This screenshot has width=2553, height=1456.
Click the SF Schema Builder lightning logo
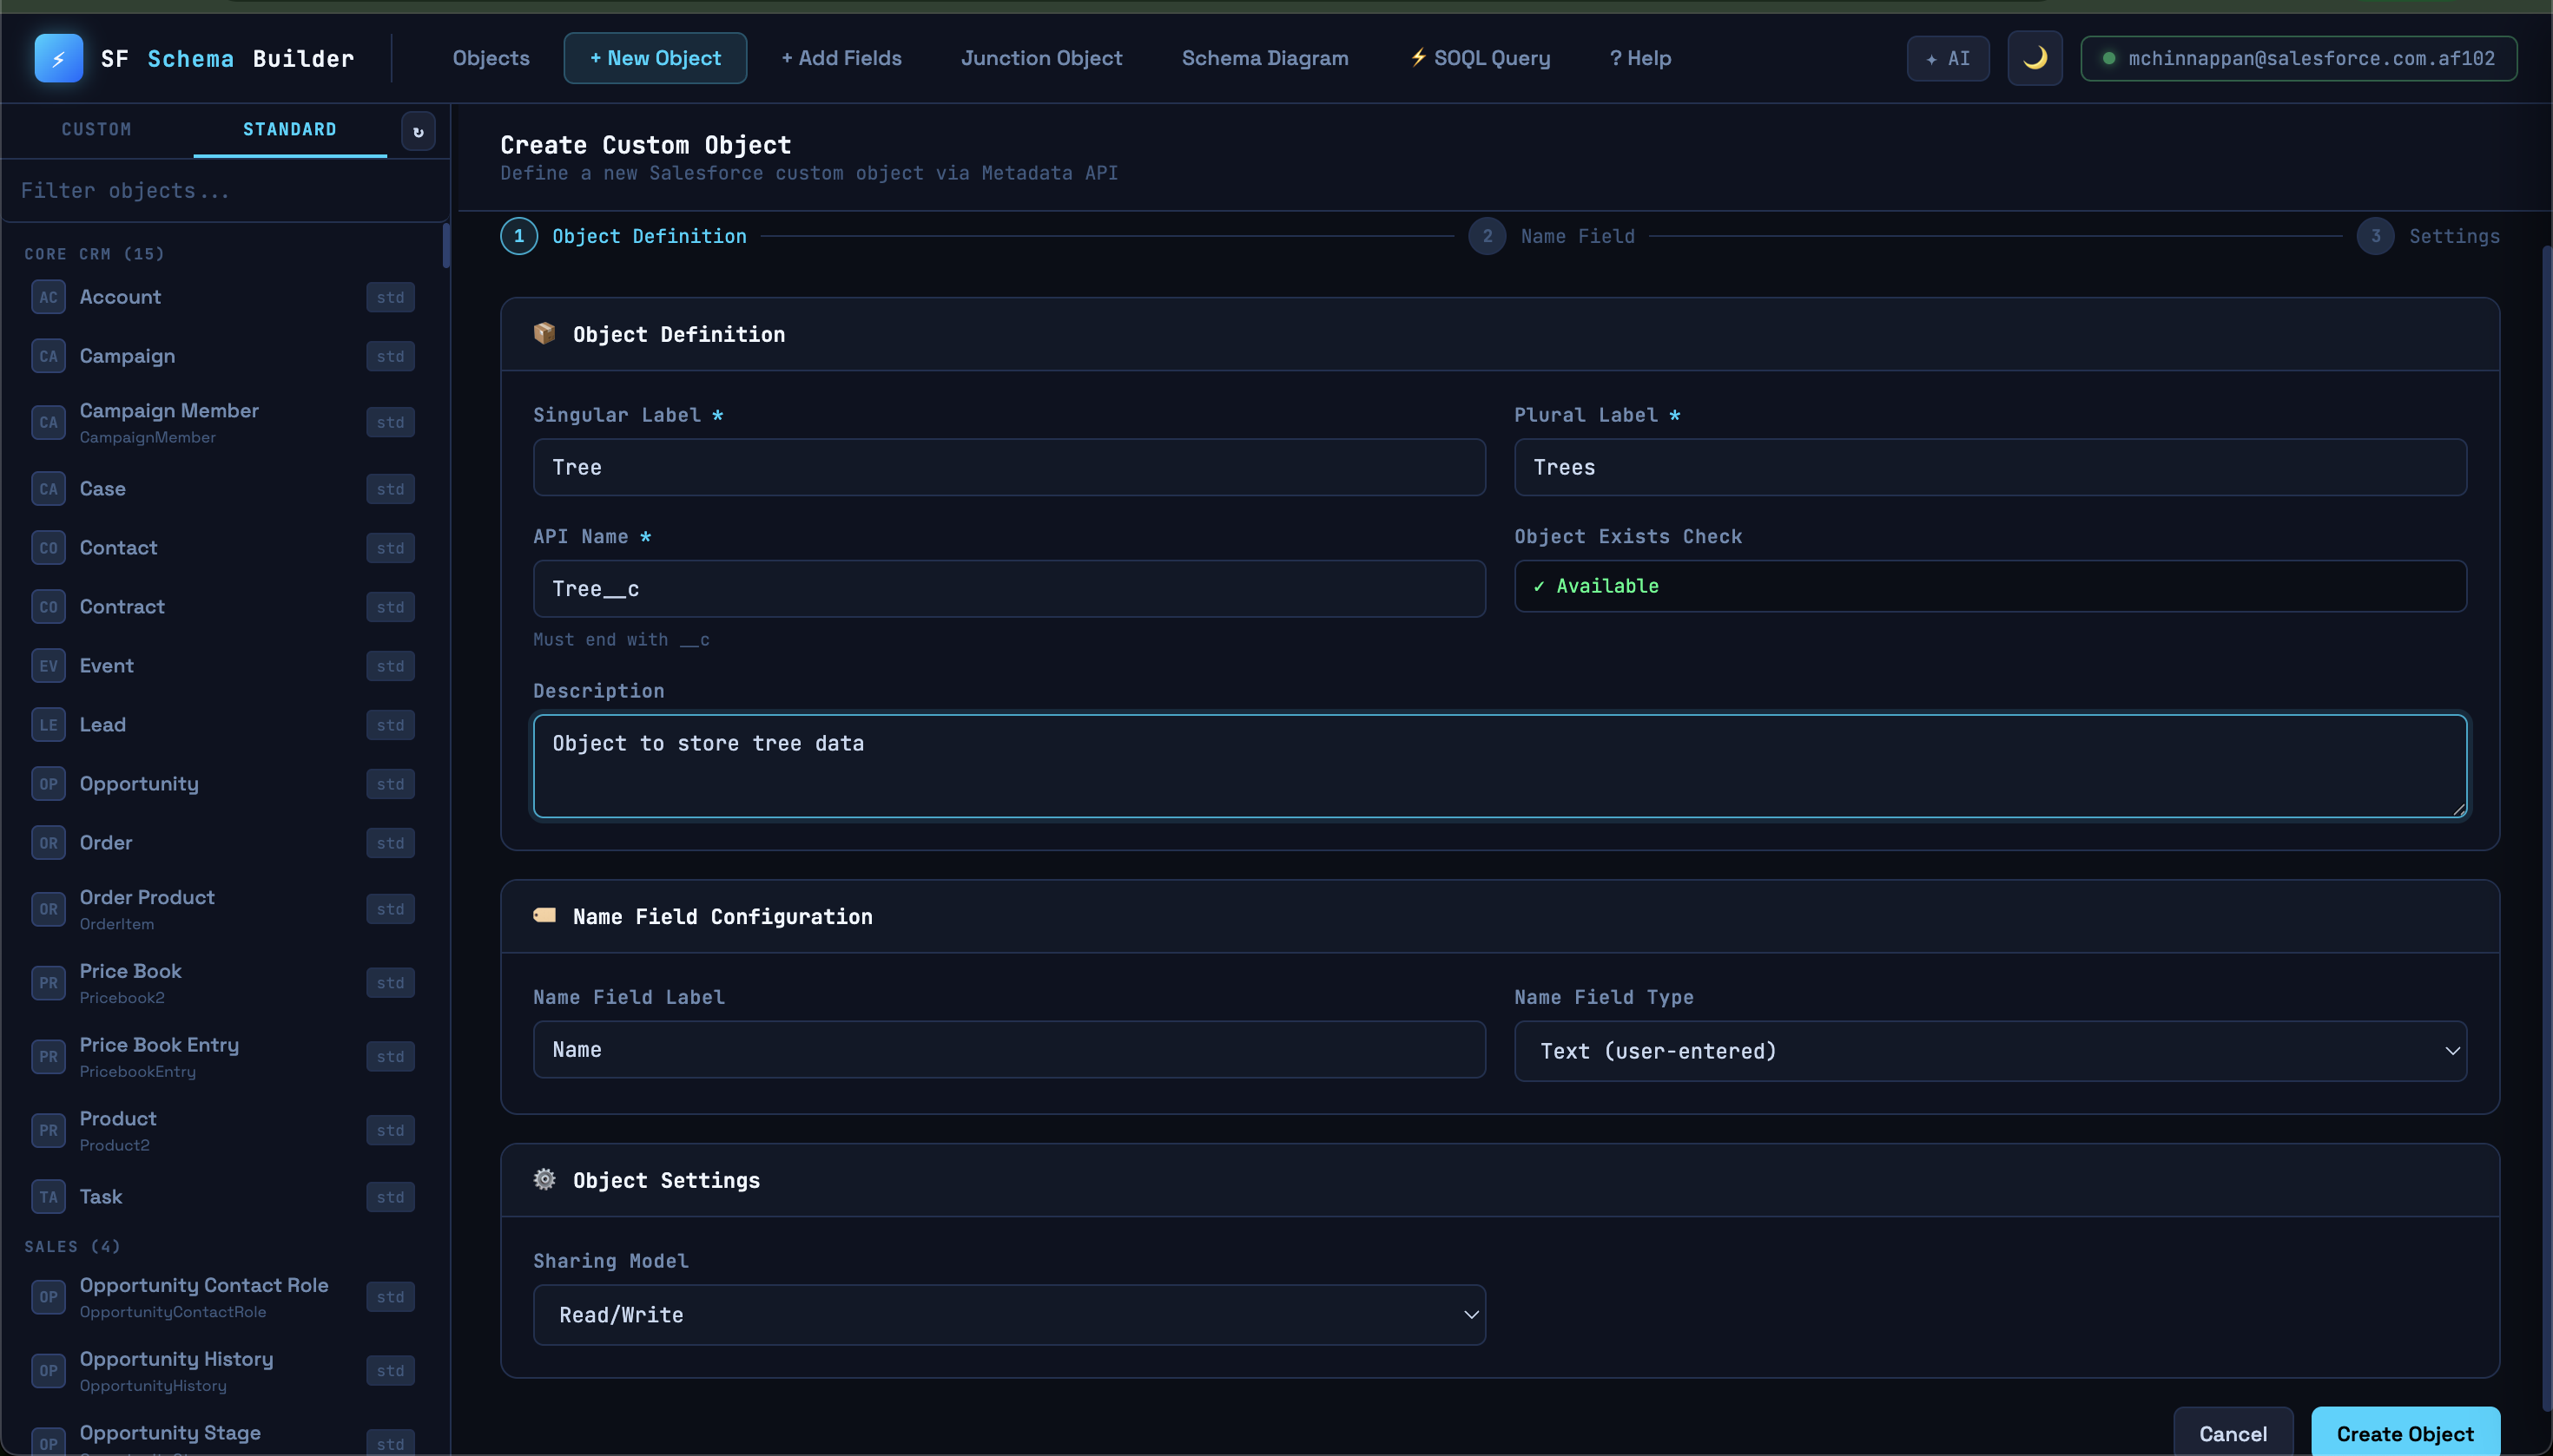coord(58,58)
